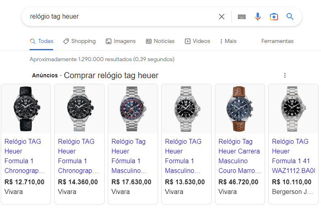This screenshot has width=321, height=211.
Task: Click the red-blue dial watch thumbnail
Action: tap(133, 109)
